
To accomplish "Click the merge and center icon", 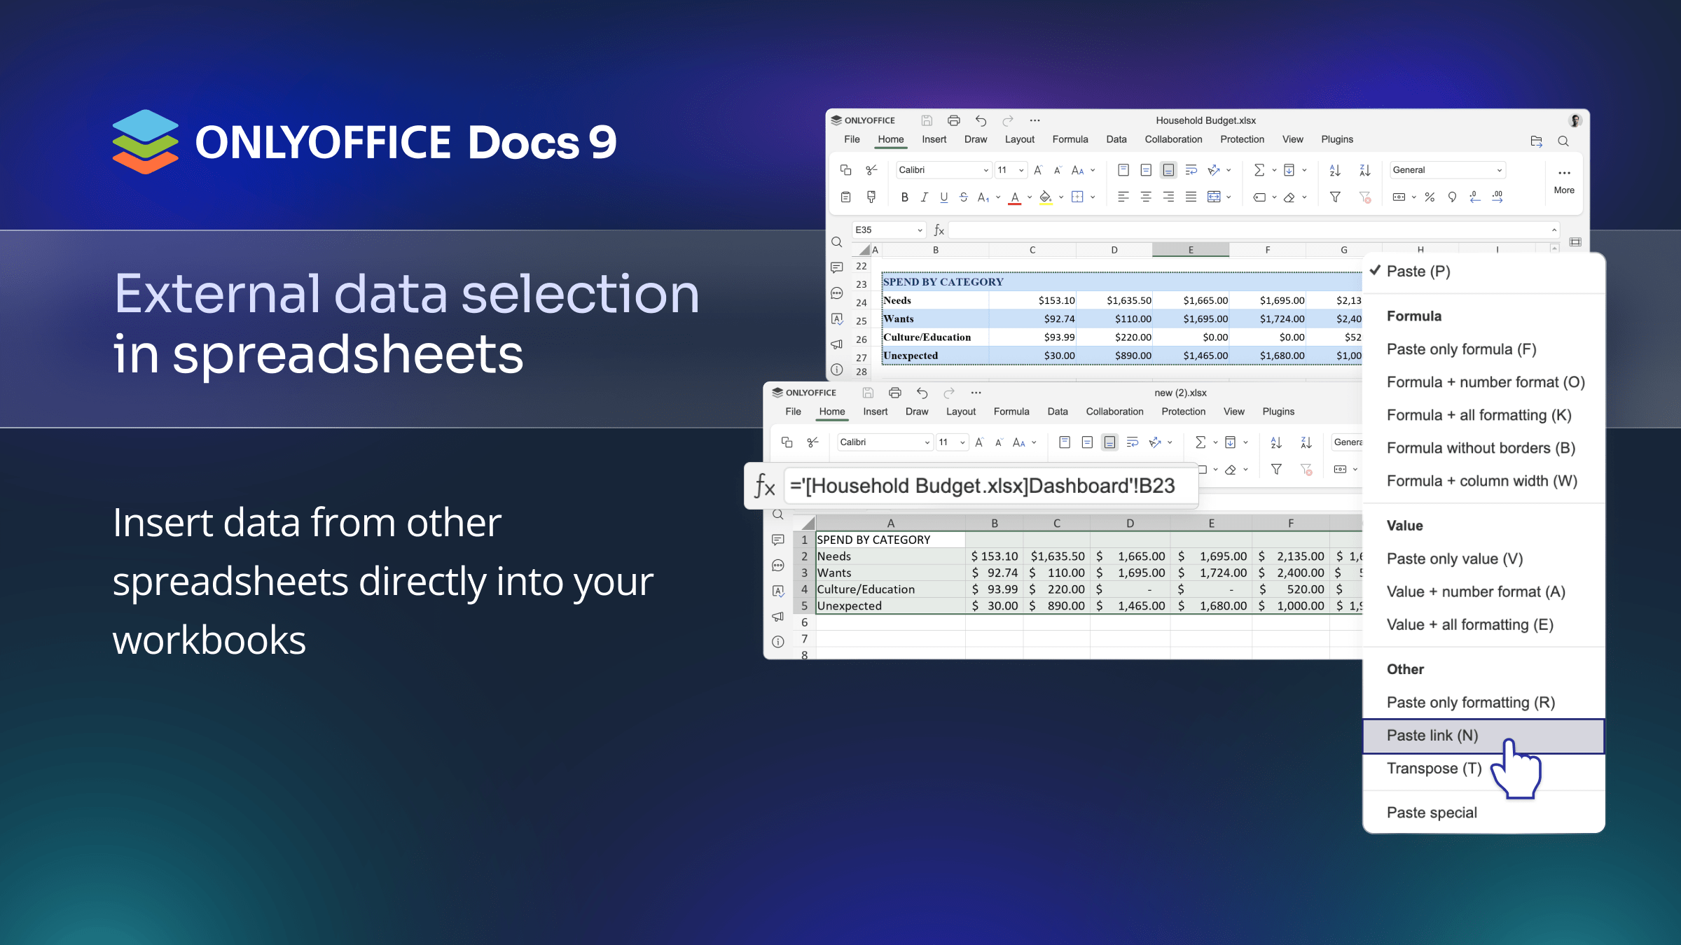I will point(1214,197).
